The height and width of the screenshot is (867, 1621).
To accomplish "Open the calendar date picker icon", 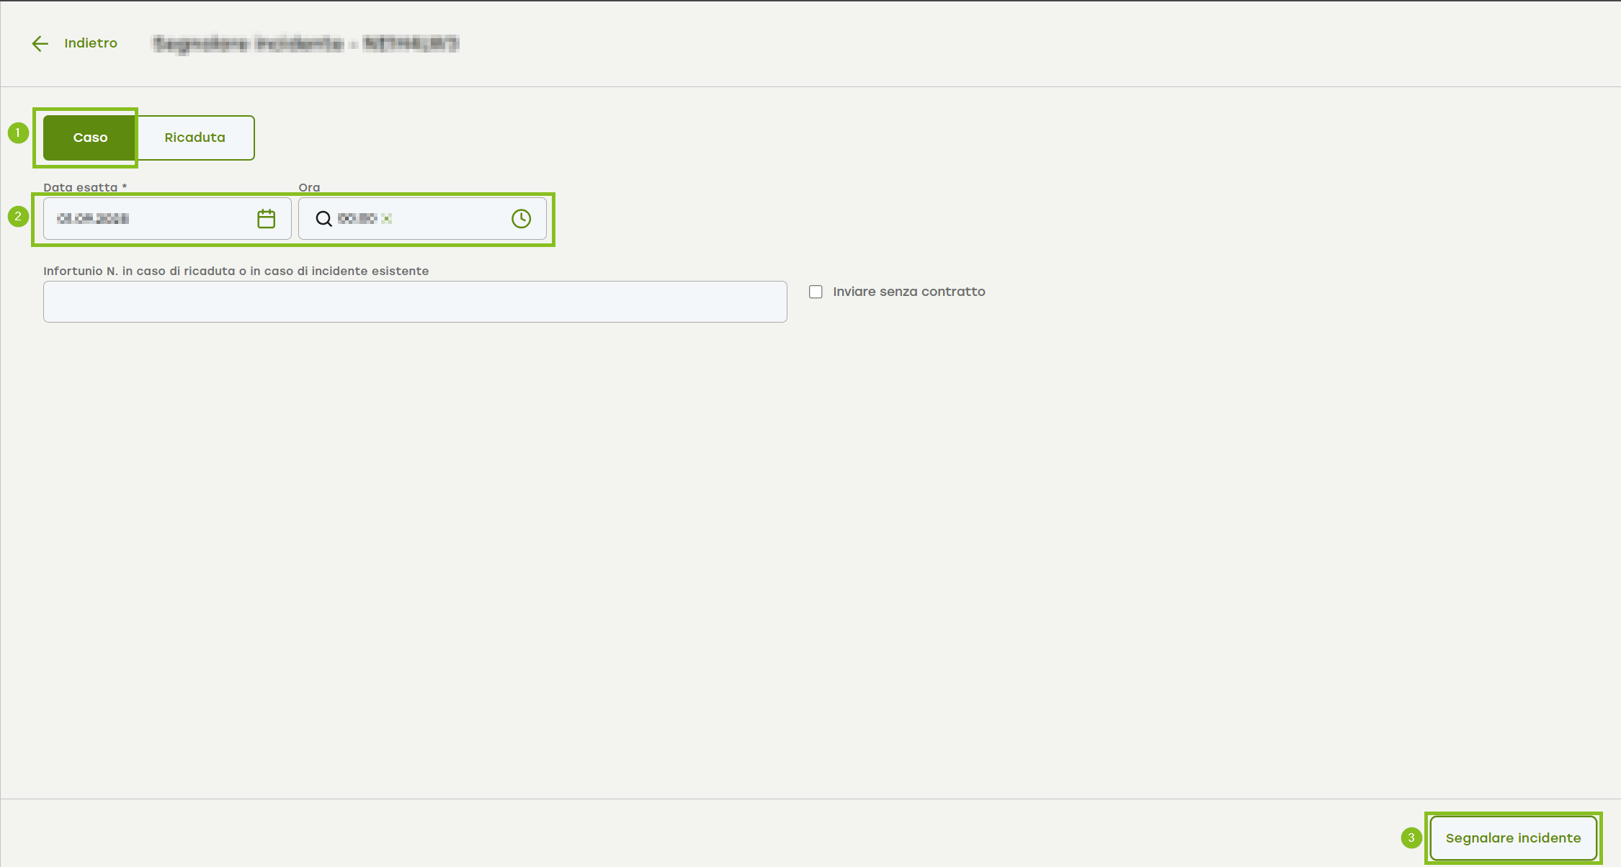I will [x=266, y=218].
